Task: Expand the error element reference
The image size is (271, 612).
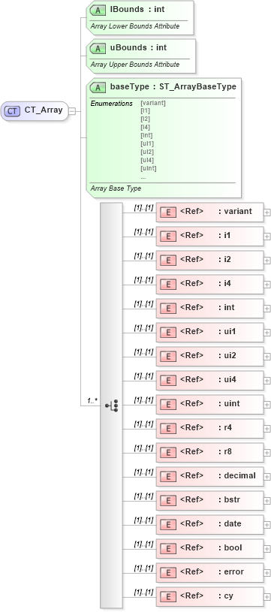Action: tap(267, 573)
